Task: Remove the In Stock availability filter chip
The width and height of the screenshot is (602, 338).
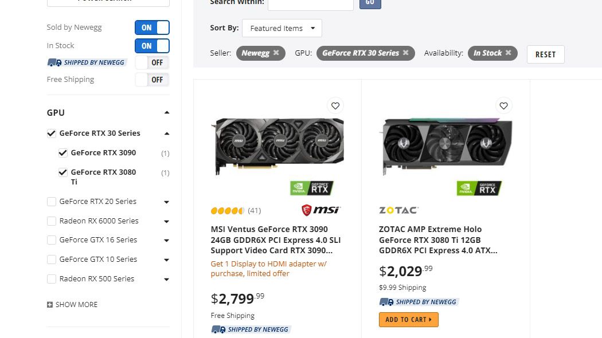Action: [x=508, y=53]
